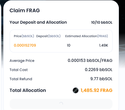The image size is (125, 110).
Task: Click the 10/10 bbSOL deposit indicator
Action: (102, 22)
